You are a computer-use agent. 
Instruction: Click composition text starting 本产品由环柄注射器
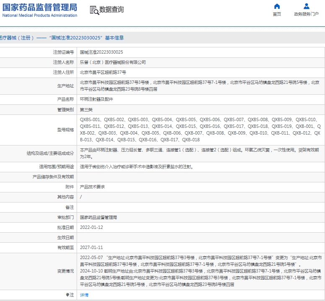(199, 153)
